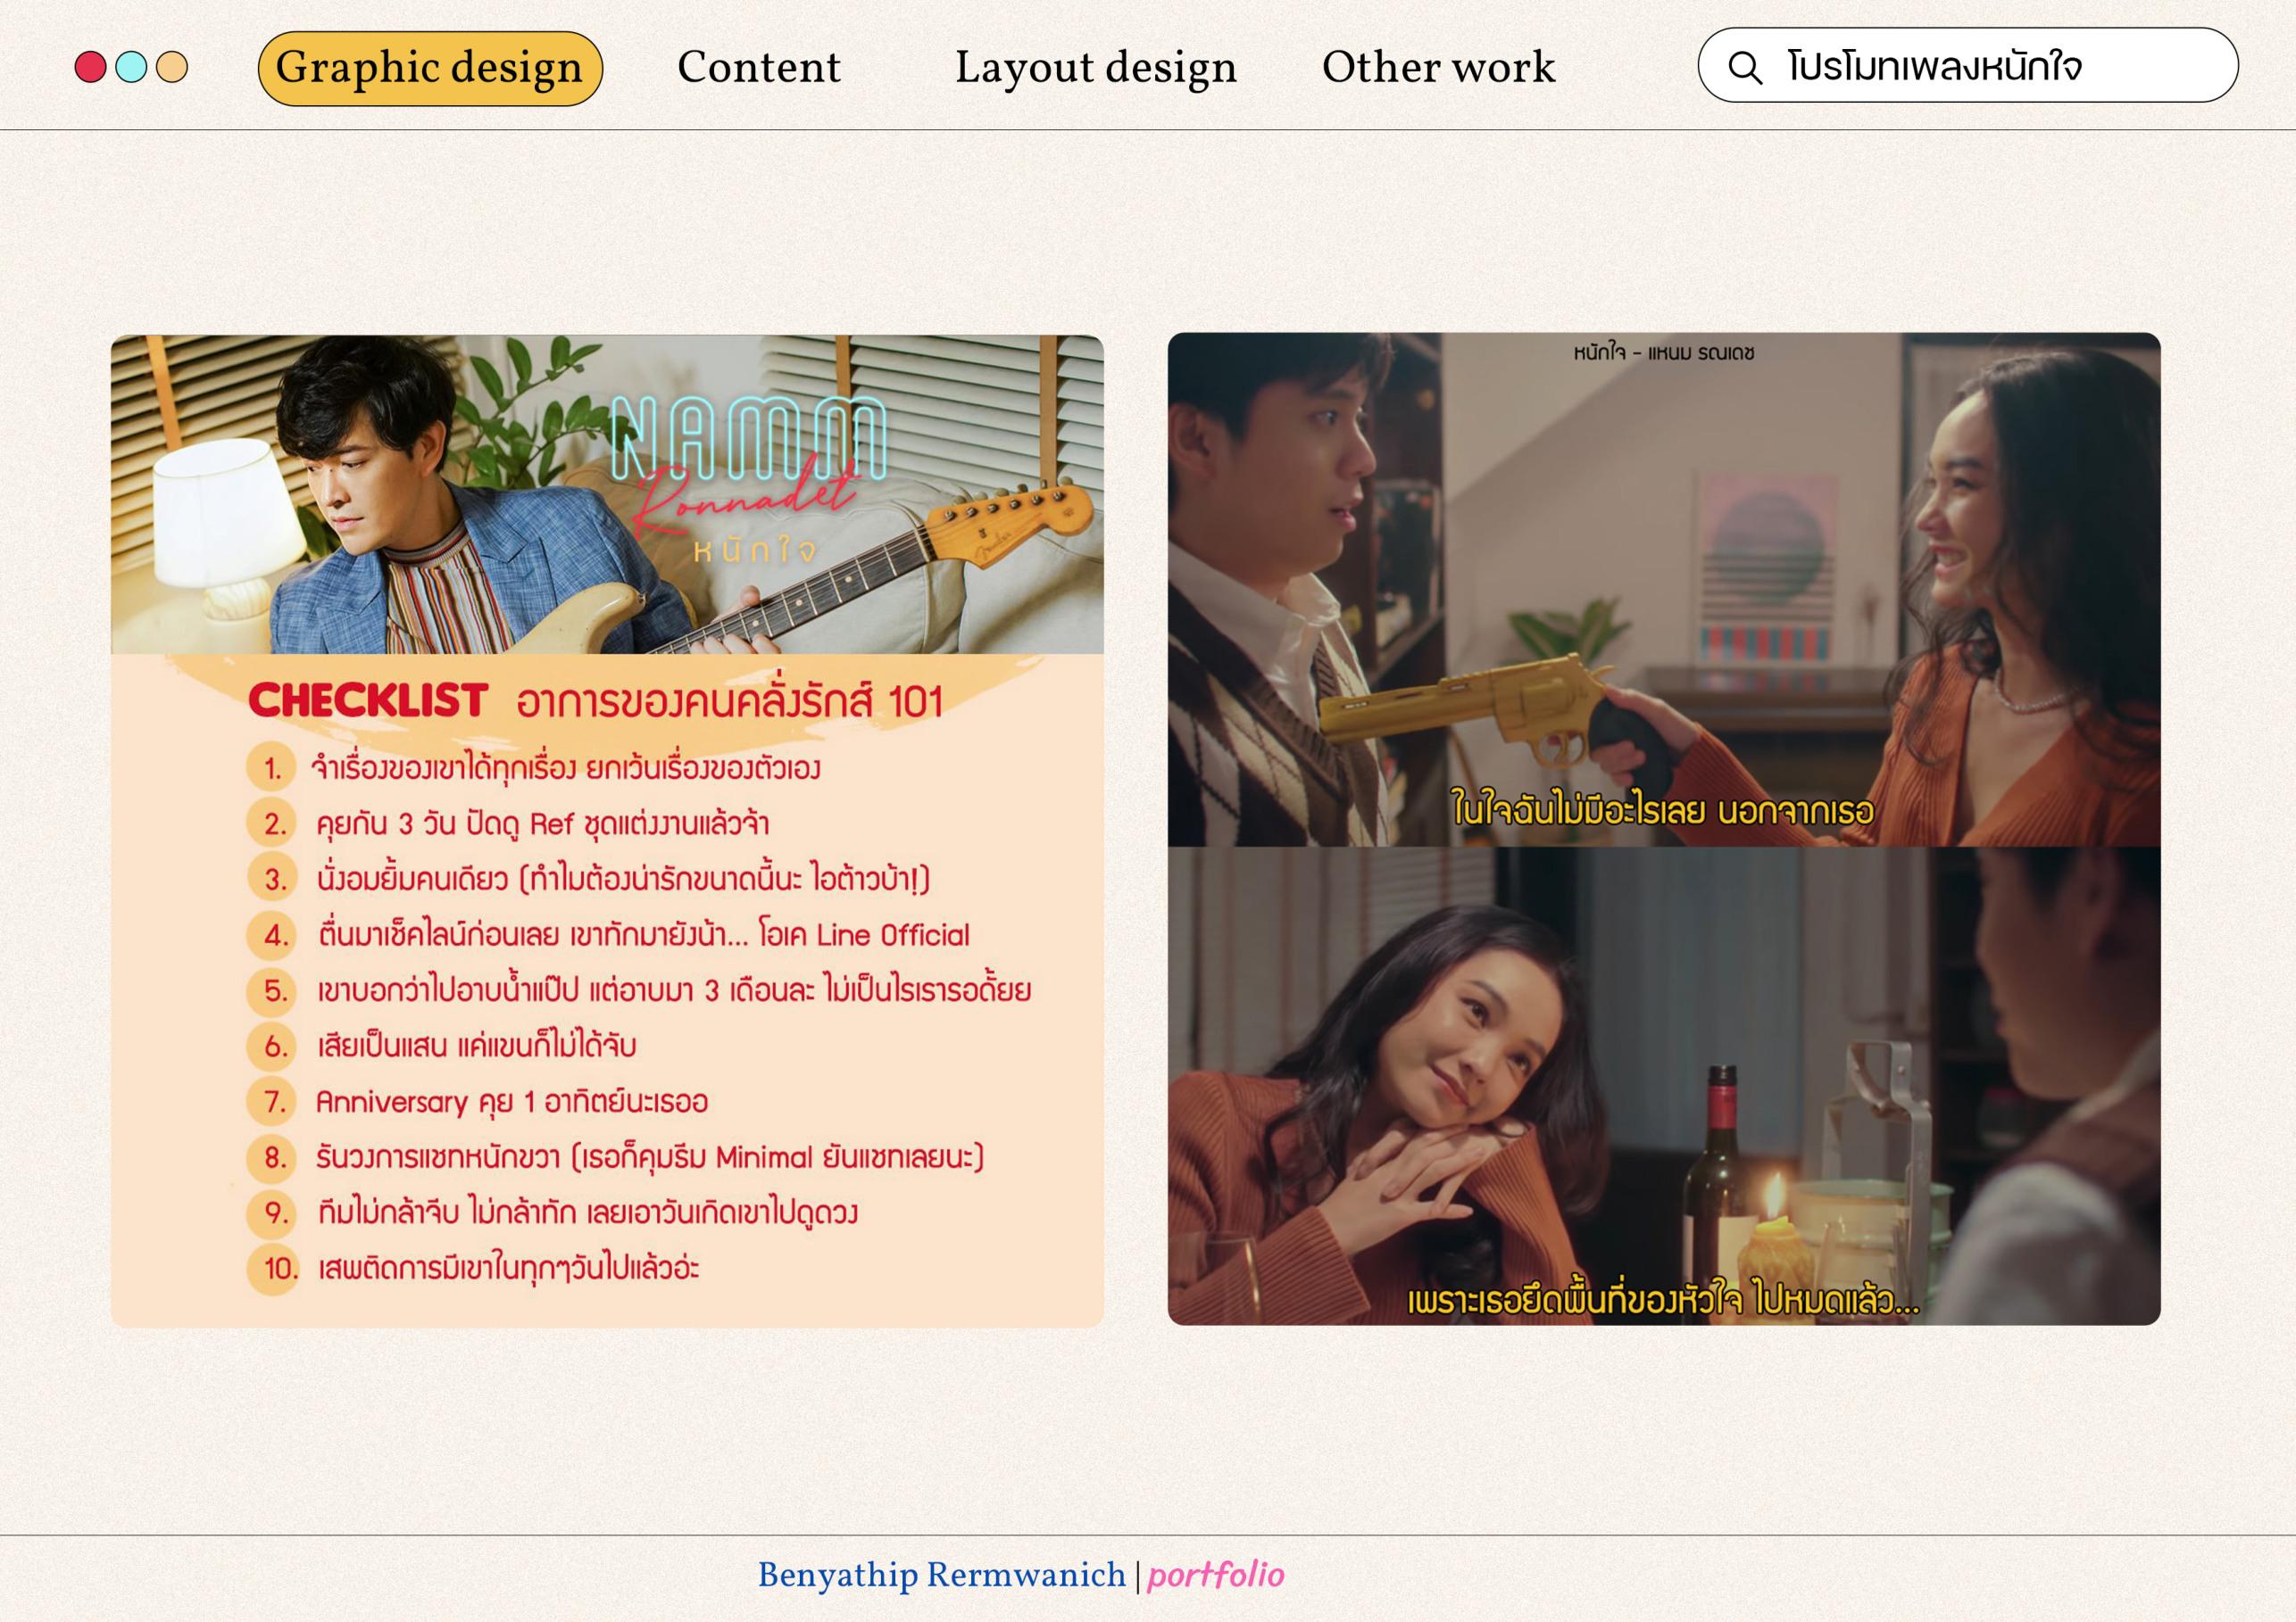The image size is (2296, 1622).
Task: Go to Other work tab
Action: pos(1438,68)
